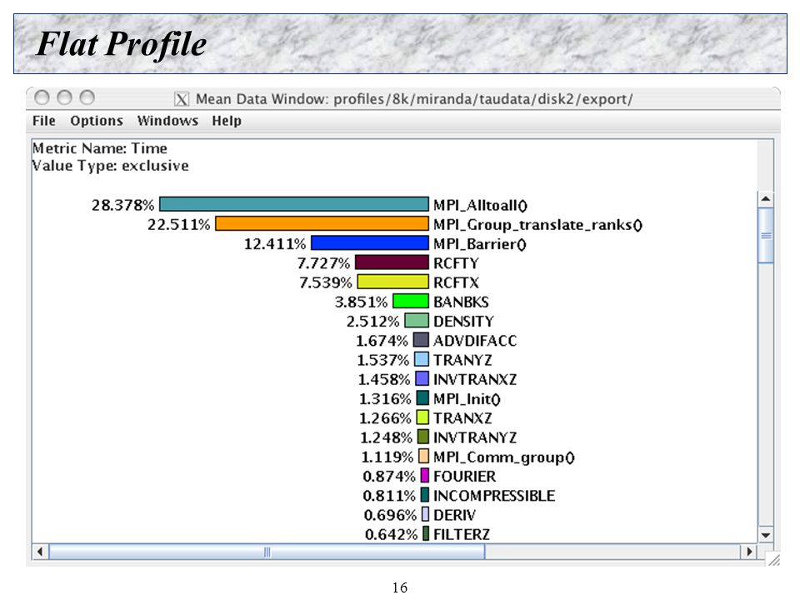800x600 pixels.
Task: Click the window resize grip corner
Action: (774, 560)
